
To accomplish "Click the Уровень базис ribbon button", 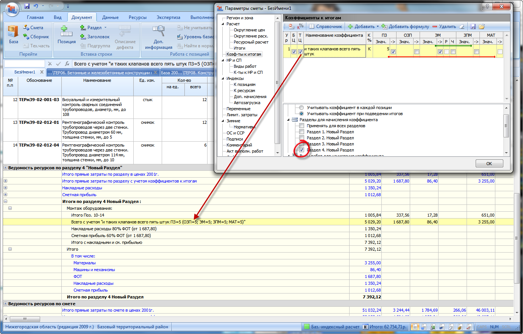I will coord(195,37).
